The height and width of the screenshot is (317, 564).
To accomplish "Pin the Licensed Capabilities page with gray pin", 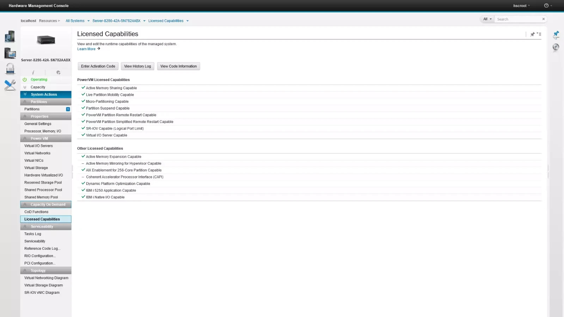I will tap(532, 34).
